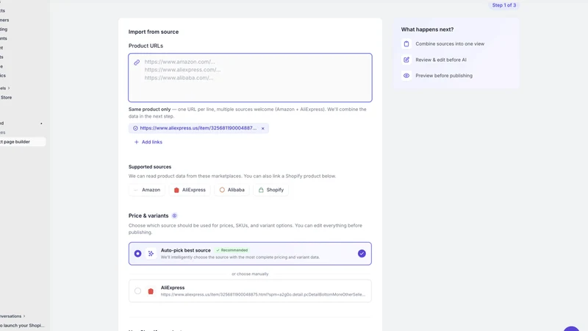588x331 pixels.
Task: Select the AliExpress manual source radio button
Action: (x=137, y=291)
